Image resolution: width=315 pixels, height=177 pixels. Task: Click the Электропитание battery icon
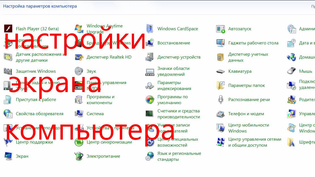point(79,156)
